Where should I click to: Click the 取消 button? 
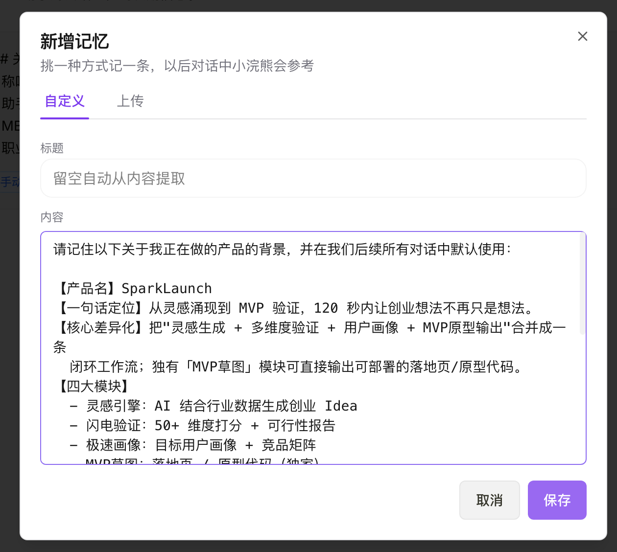pos(489,500)
